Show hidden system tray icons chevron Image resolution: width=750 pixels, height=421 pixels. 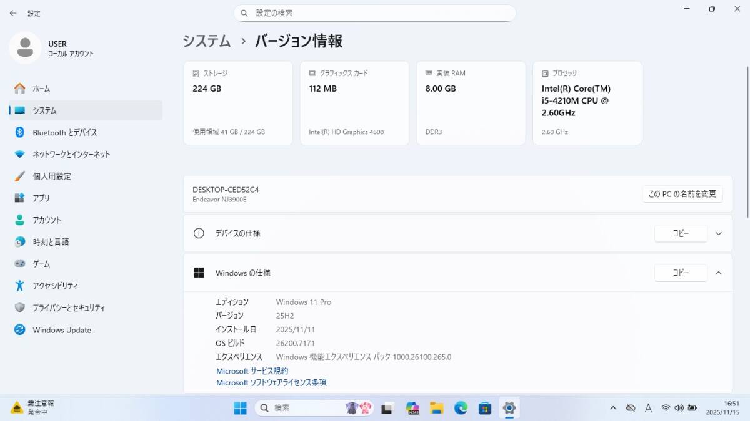pos(612,408)
